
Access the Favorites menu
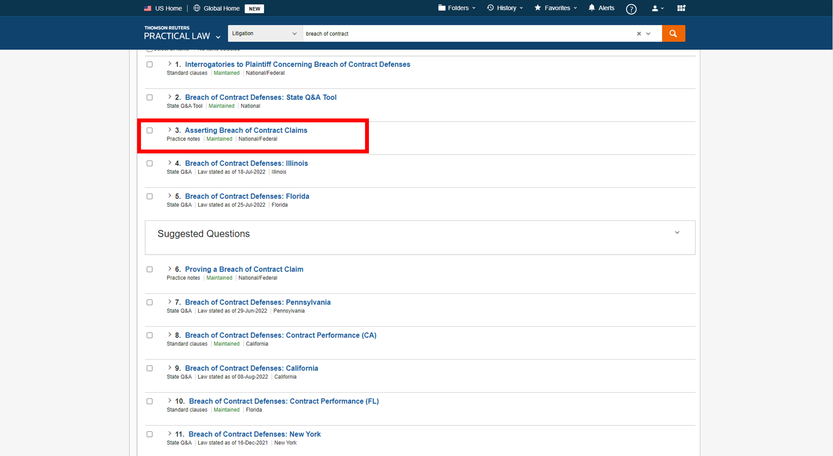tap(555, 8)
